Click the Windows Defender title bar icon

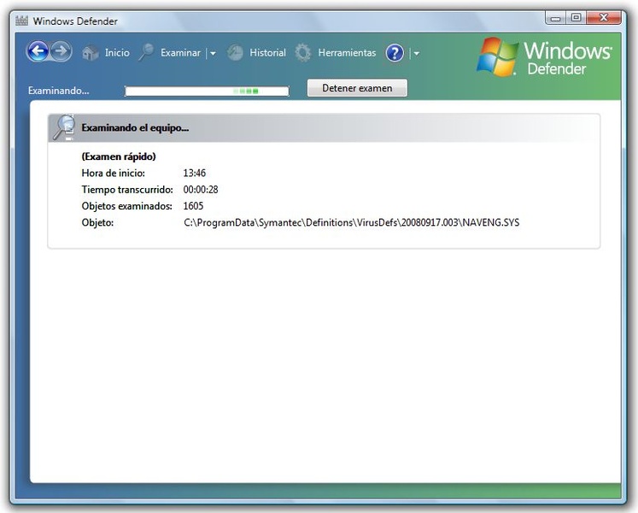[22, 21]
